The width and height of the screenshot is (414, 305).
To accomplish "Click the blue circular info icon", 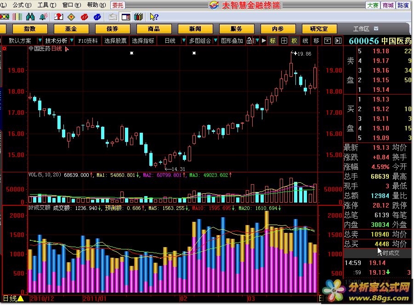I will (97, 17).
